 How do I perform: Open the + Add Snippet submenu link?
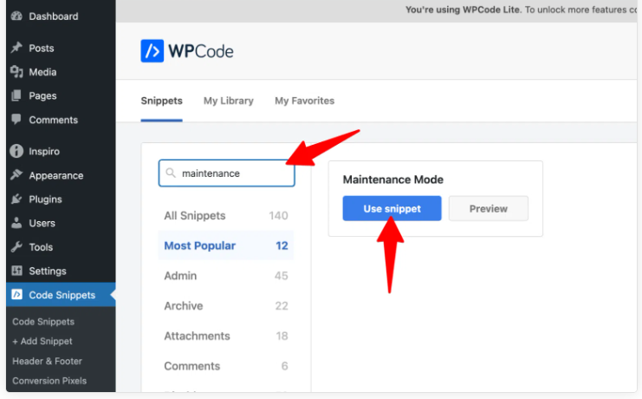click(x=42, y=342)
